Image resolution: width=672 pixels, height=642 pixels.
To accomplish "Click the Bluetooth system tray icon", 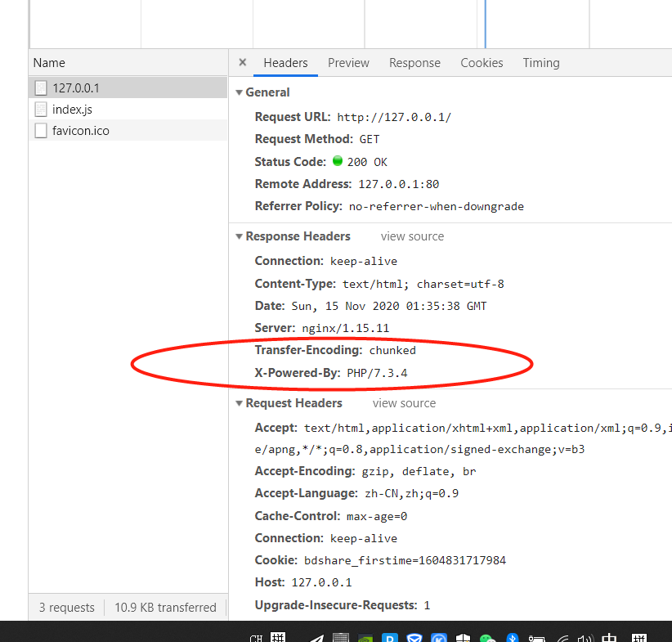I will [513, 636].
